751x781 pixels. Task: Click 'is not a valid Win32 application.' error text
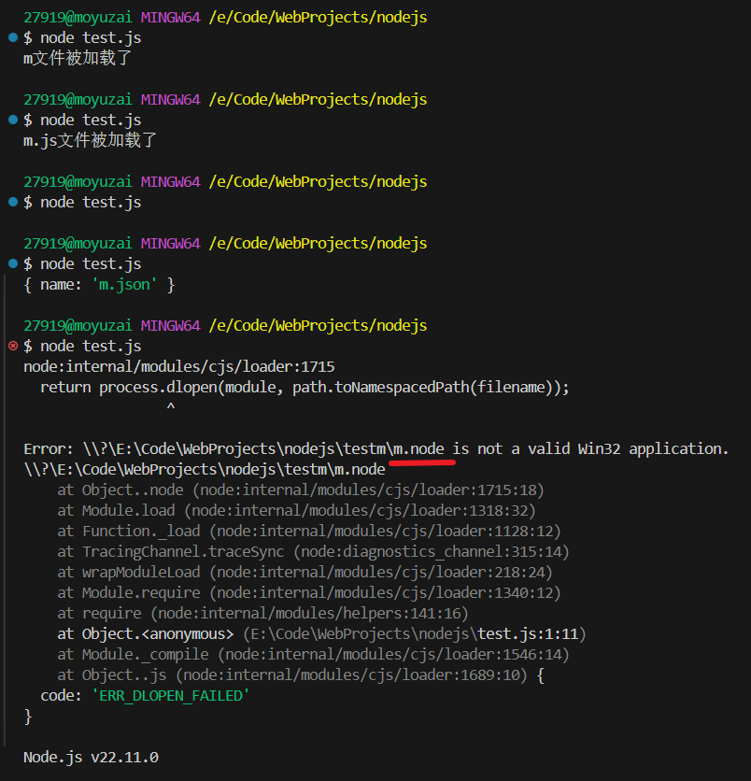[x=590, y=448]
